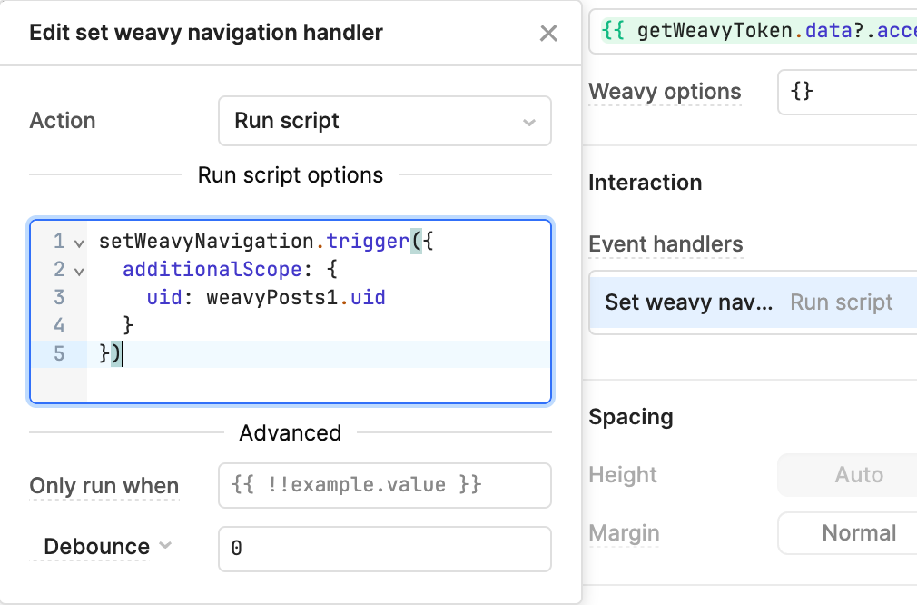Click the trigger method in the script
Image resolution: width=917 pixels, height=605 pixels.
(x=368, y=242)
